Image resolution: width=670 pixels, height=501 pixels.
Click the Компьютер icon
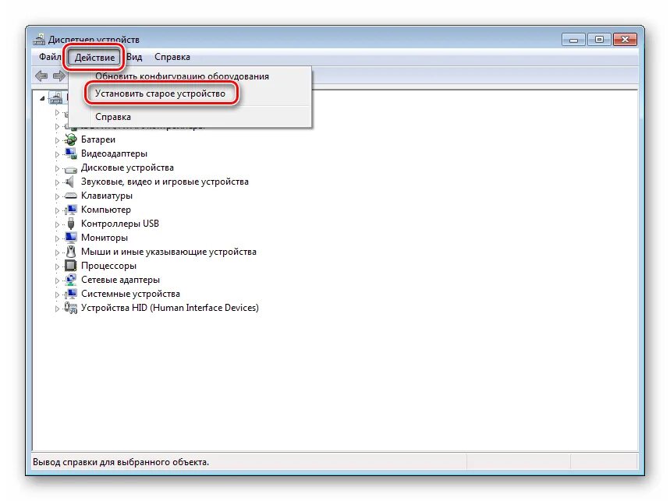coord(70,210)
